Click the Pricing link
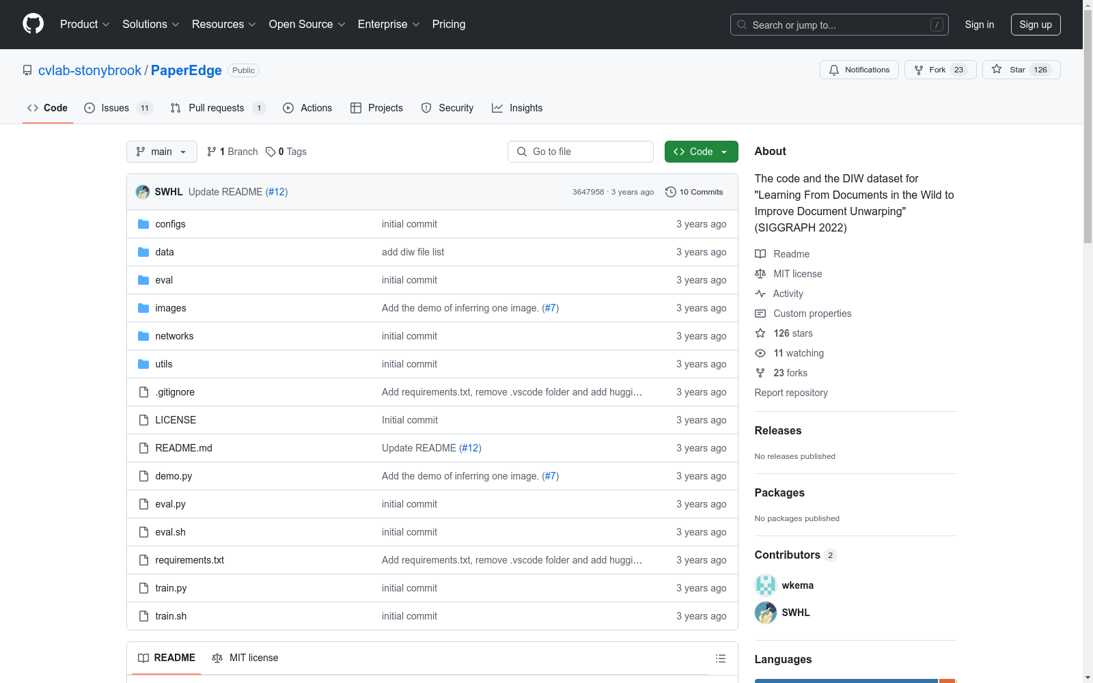The image size is (1093, 683). pyautogui.click(x=449, y=25)
